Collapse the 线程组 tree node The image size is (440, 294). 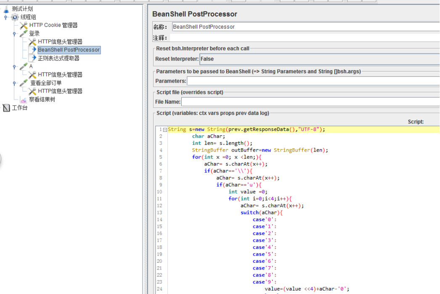click(x=5, y=17)
